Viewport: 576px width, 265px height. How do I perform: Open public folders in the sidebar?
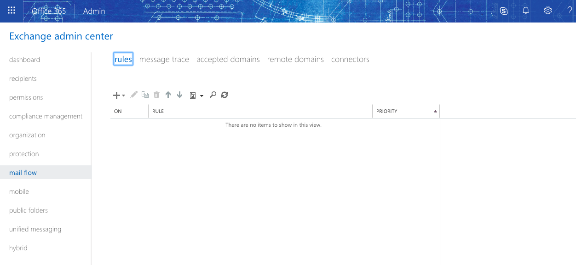[x=29, y=210]
